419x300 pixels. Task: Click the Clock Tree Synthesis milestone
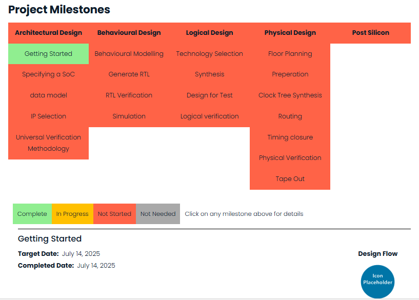tap(290, 95)
